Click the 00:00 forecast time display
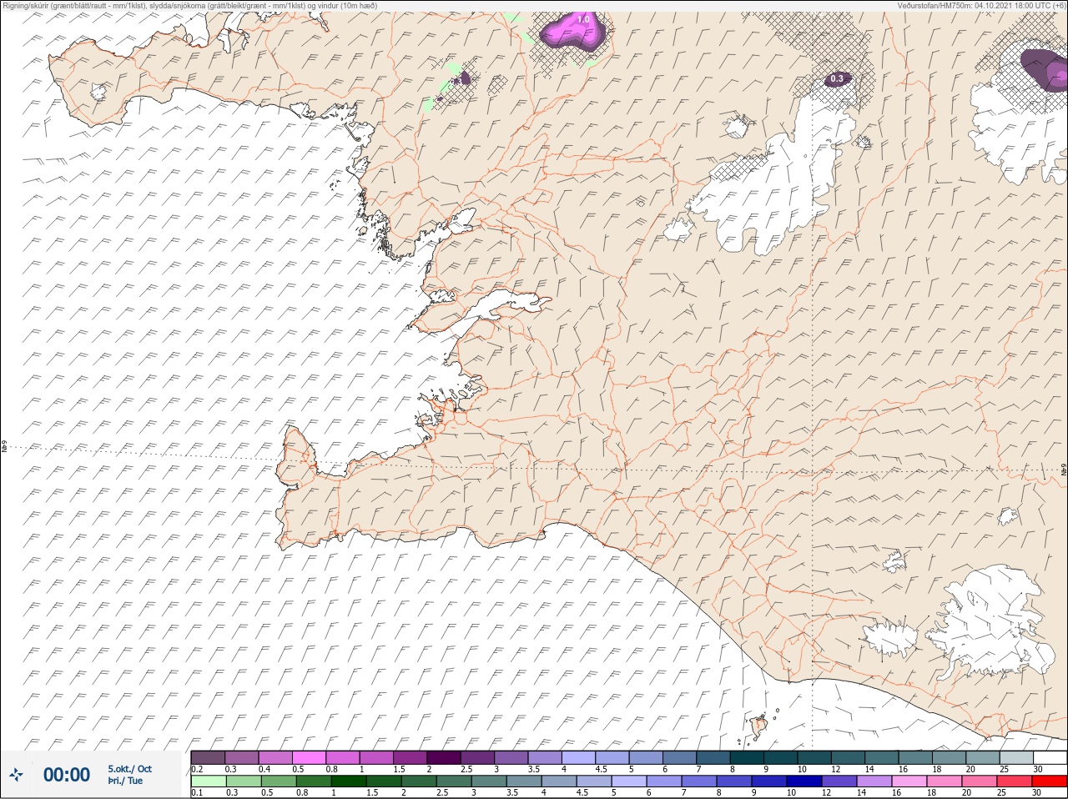This screenshot has height=799, width=1068. (x=67, y=775)
